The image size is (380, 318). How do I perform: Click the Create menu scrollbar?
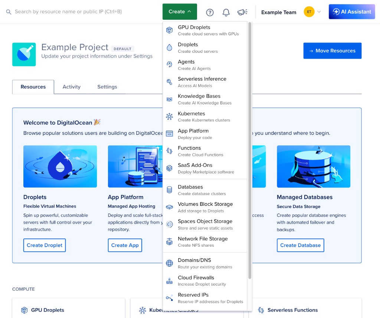(x=250, y=149)
